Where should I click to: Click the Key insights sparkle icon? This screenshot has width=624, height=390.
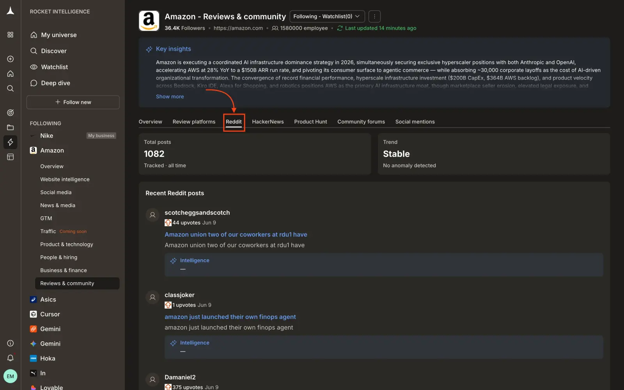(149, 49)
